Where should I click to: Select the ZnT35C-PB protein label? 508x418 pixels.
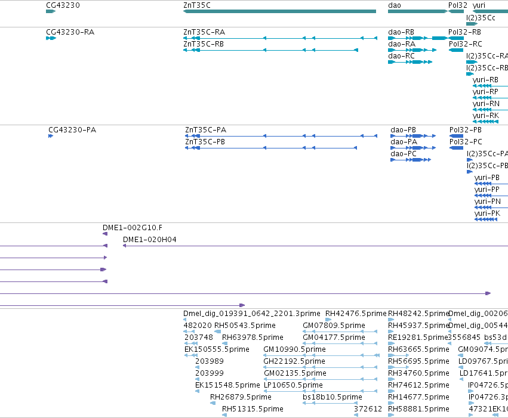pyautogui.click(x=205, y=142)
